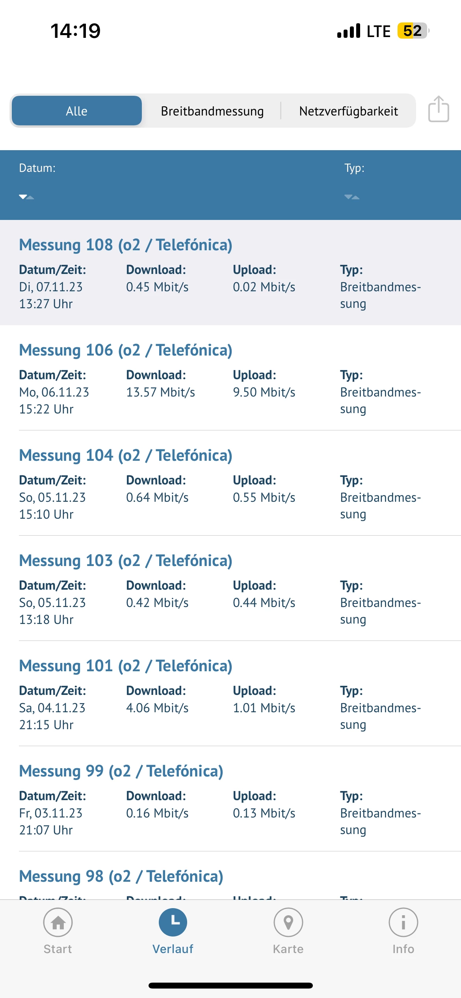461x998 pixels.
Task: Switch filter to Breitbandmessung
Action: coord(212,111)
